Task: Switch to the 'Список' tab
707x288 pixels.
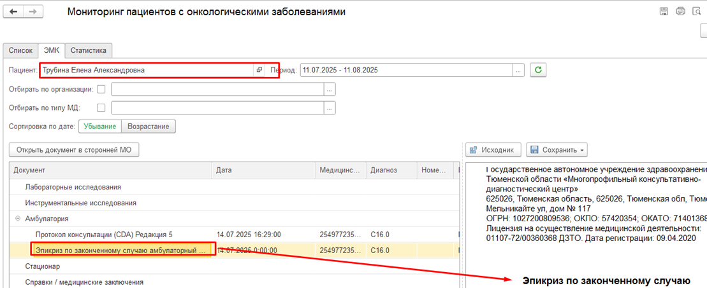Action: (x=20, y=50)
